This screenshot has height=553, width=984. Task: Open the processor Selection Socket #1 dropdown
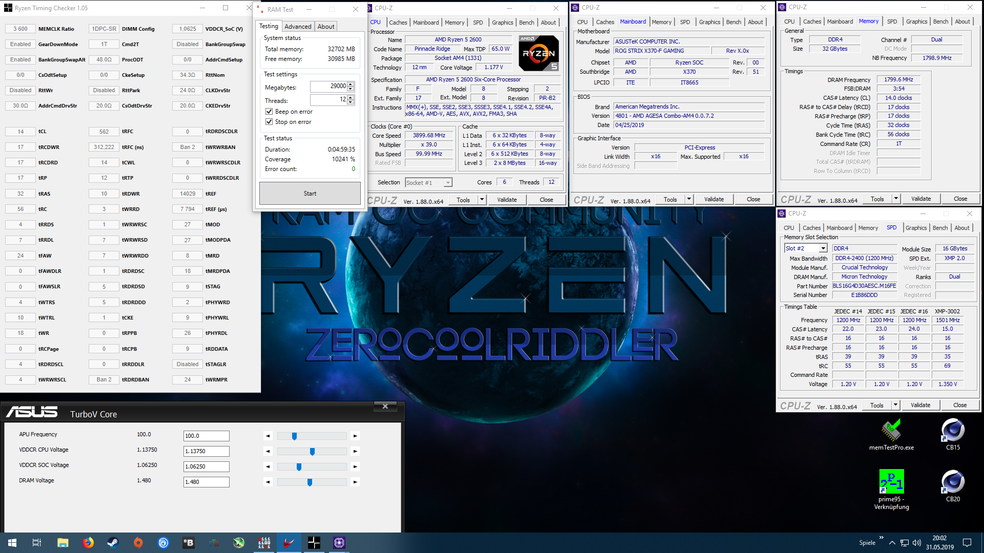448,183
